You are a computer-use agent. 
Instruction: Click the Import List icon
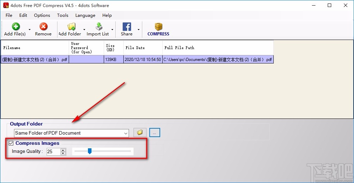click(99, 27)
